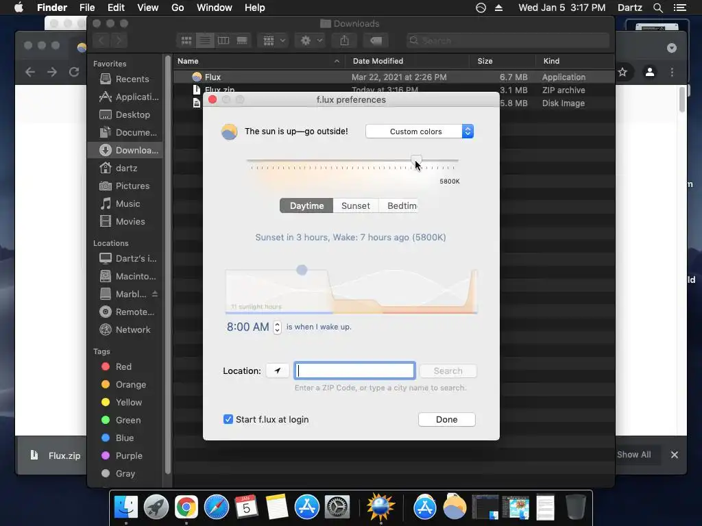Click the Search button beside the Location field
Image resolution: width=702 pixels, height=526 pixels.
[448, 371]
